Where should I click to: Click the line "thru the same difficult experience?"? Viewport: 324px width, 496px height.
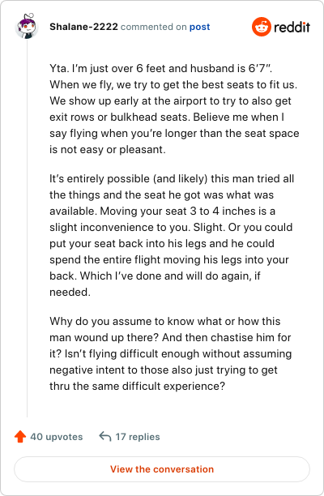(137, 387)
